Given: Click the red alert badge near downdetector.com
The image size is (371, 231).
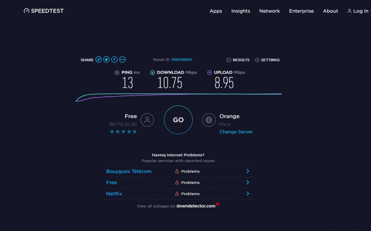Looking at the screenshot, I should pyautogui.click(x=217, y=204).
